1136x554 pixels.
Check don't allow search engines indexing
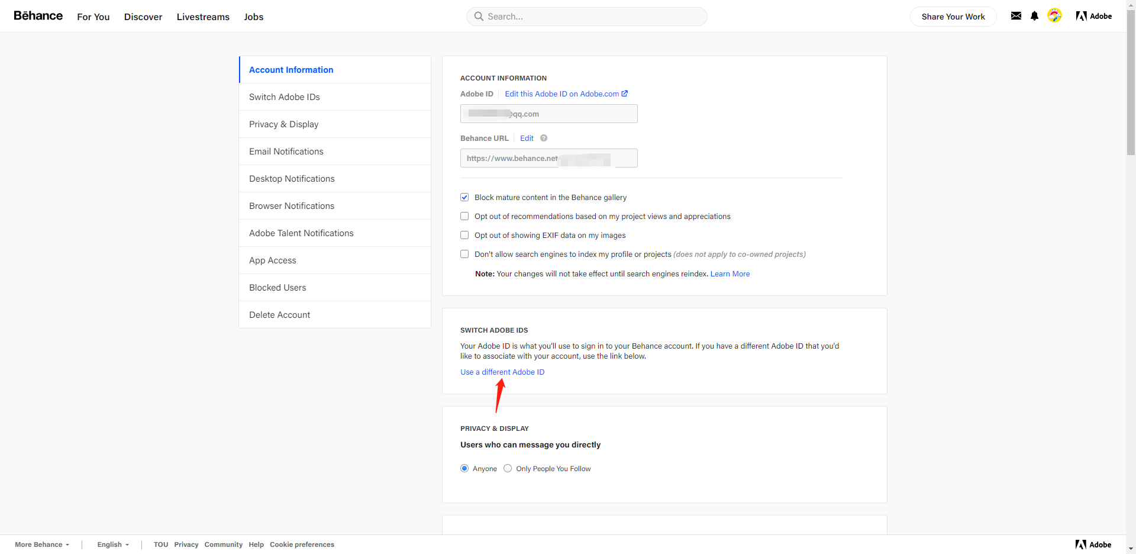tap(464, 254)
